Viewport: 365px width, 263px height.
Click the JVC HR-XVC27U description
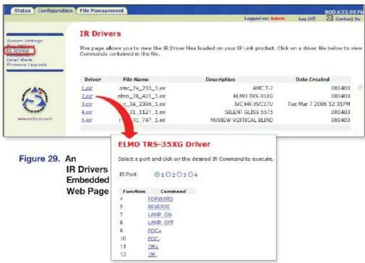[x=254, y=104]
